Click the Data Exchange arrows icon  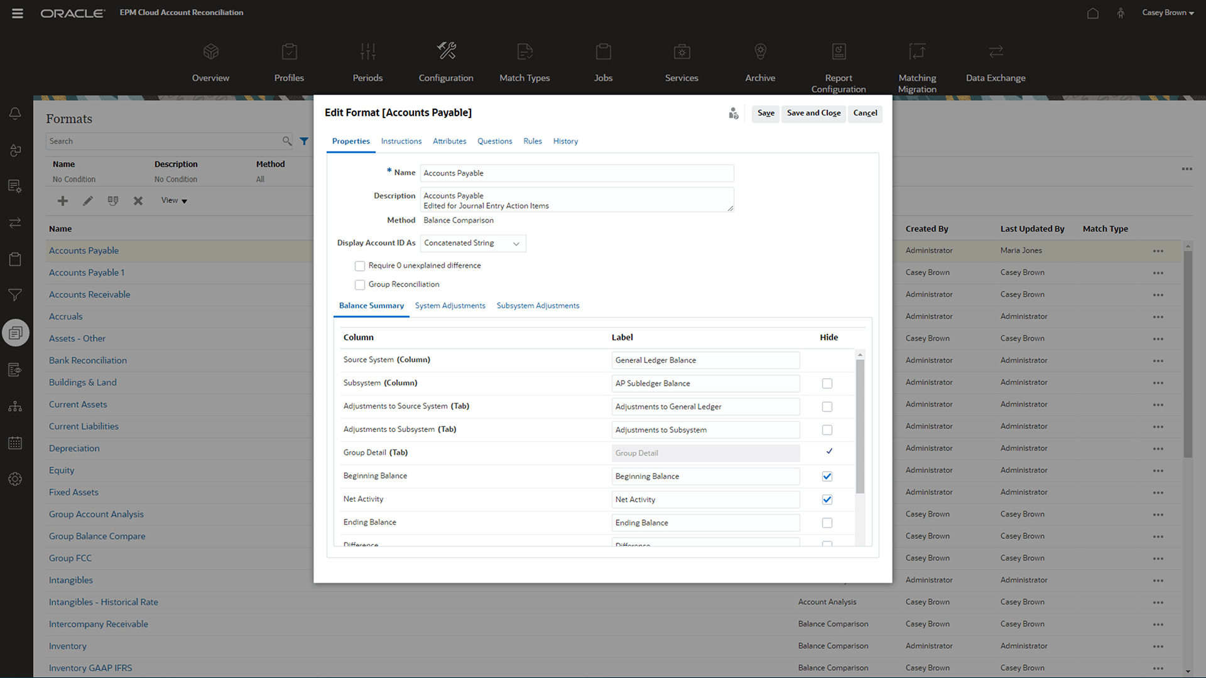coord(996,51)
